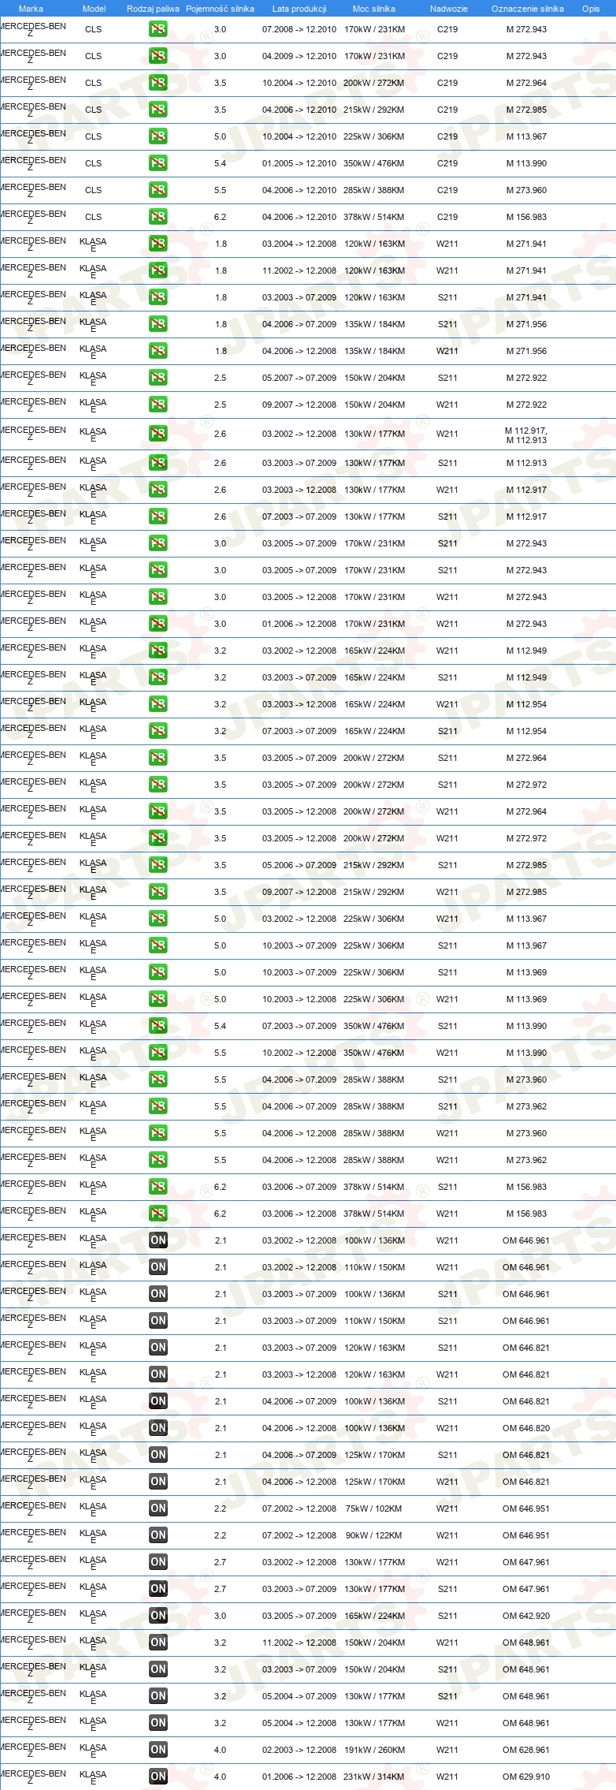616x1790 pixels.
Task: Click the production years 04.2009 -> 12.2010
Action: coord(299,56)
